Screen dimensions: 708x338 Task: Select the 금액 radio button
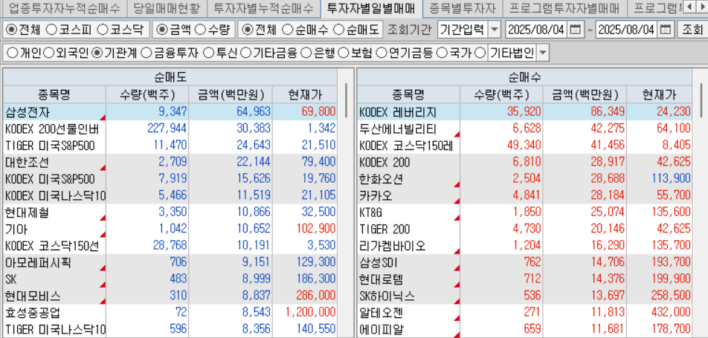click(161, 30)
